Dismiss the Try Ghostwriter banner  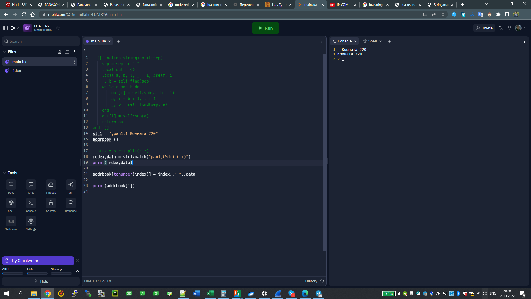tap(77, 261)
